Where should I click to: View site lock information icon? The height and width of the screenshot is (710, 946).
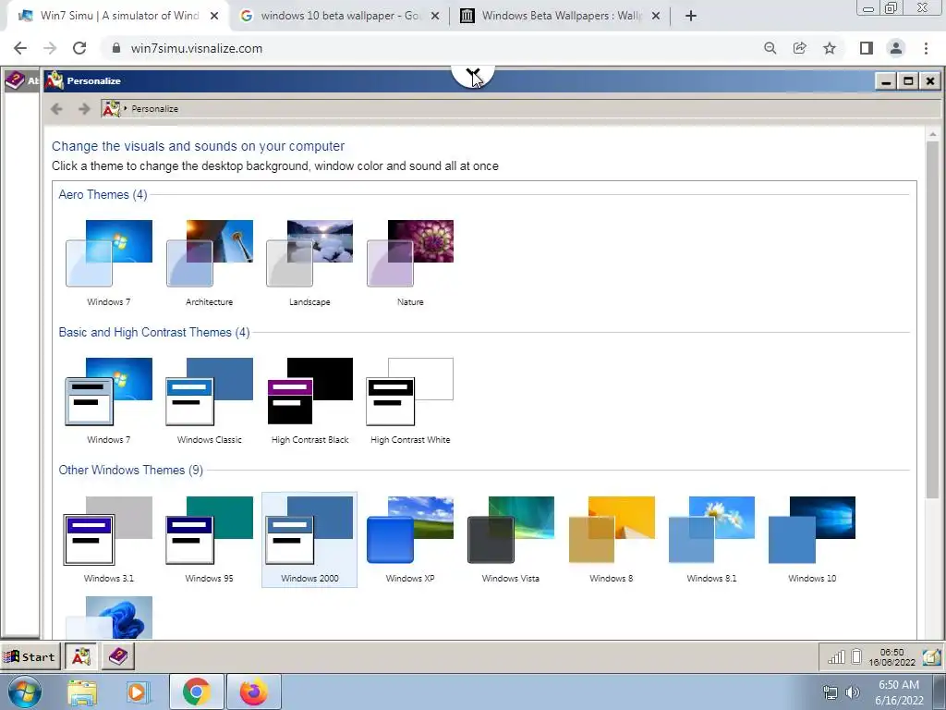(116, 48)
